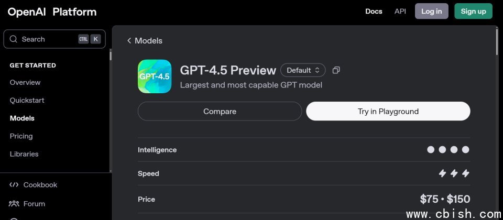Switch to the API tab
The image size is (503, 220).
click(x=400, y=11)
